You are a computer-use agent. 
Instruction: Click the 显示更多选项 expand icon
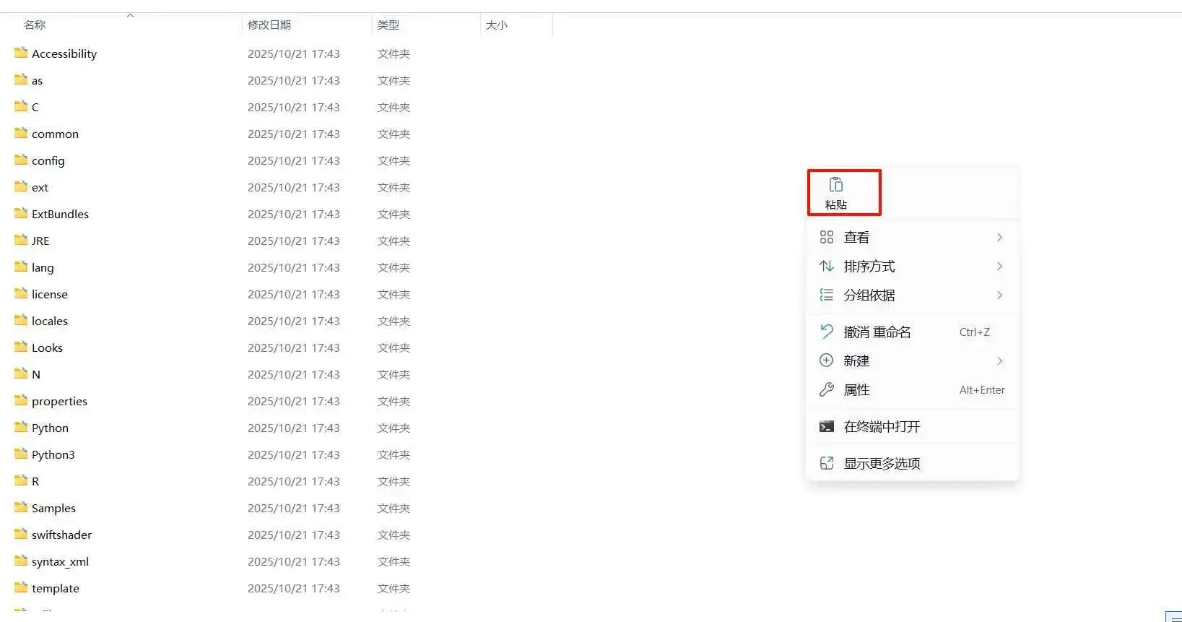pos(827,463)
